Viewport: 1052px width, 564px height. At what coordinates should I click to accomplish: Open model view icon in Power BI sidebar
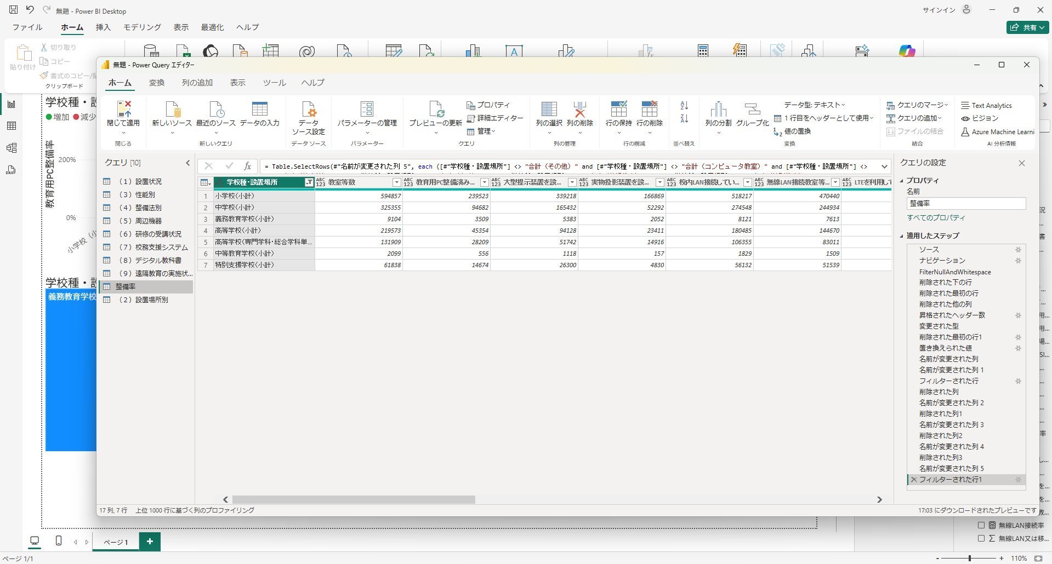(11, 148)
